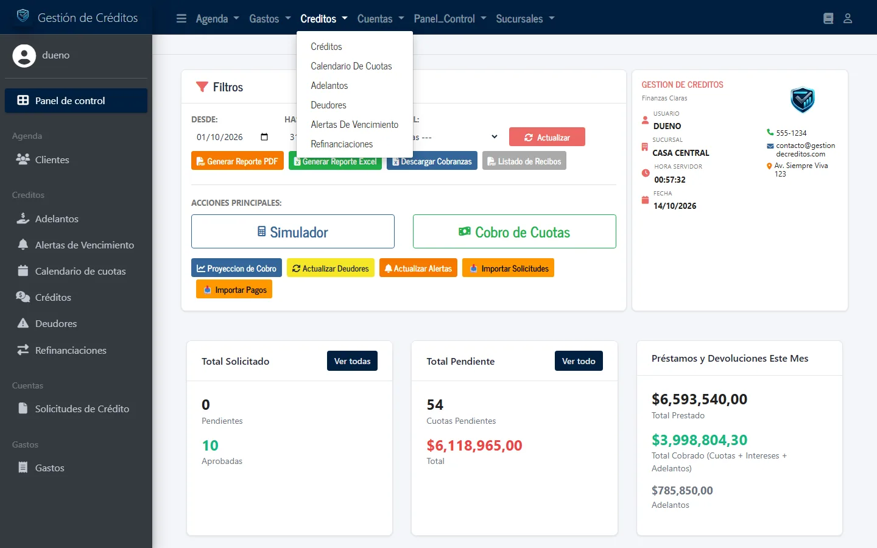Open Gastos in the sidebar
Screen dimensions: 877x548
pyautogui.click(x=76, y=468)
